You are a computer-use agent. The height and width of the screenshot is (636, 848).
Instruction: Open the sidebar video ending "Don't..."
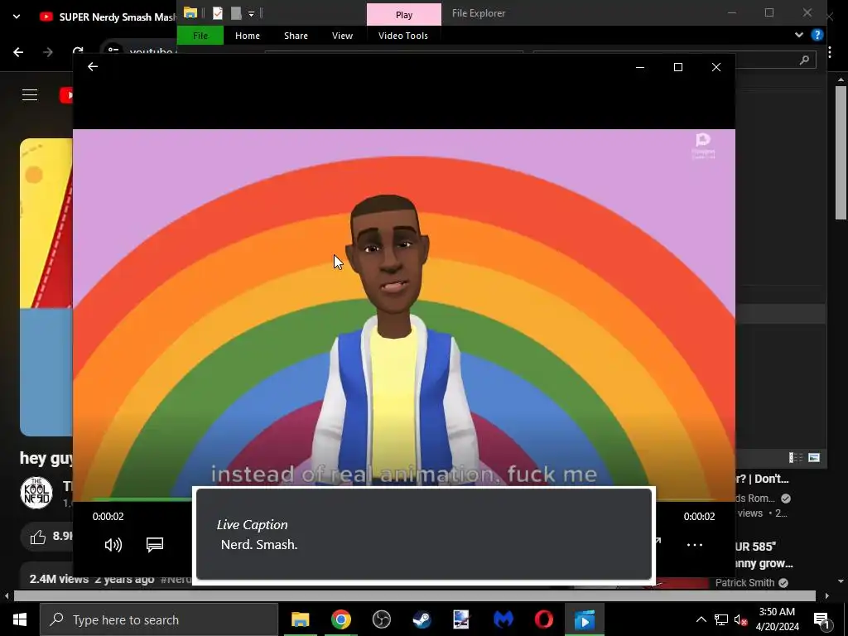[x=762, y=479]
